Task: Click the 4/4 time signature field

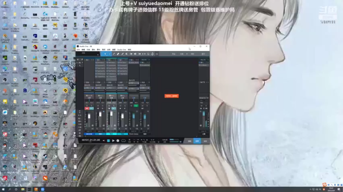Action: [x=153, y=140]
